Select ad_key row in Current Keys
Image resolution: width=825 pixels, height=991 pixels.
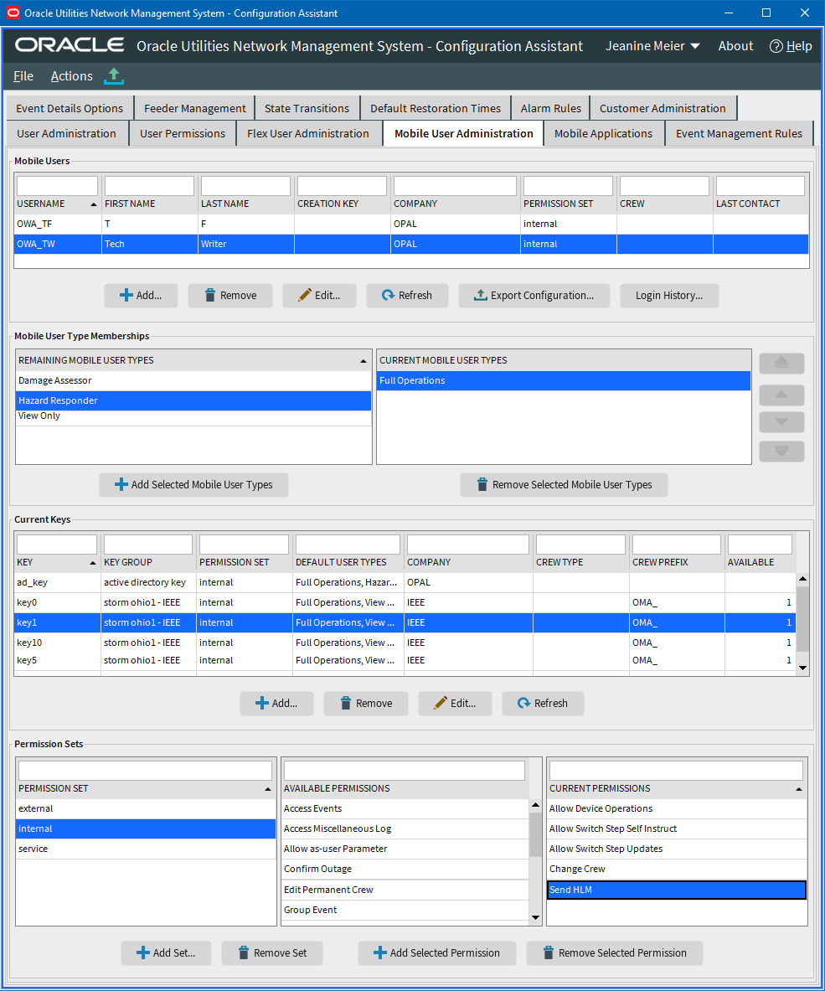[x=405, y=582]
